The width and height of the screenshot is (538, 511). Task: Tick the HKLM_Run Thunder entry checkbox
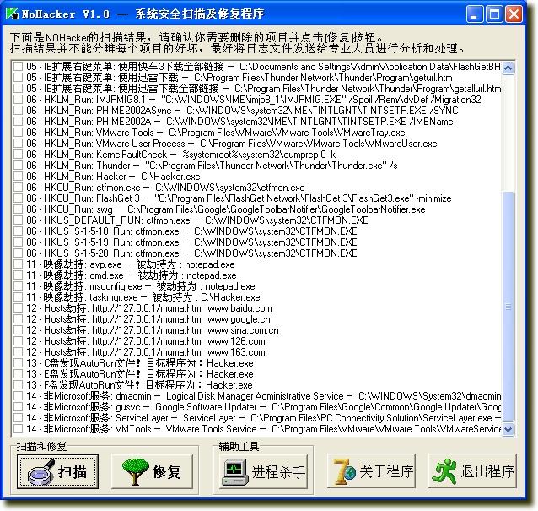(18, 166)
